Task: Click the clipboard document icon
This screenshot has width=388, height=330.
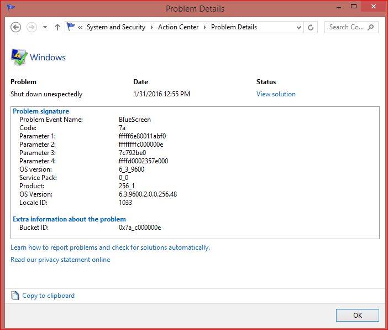Action: 15,296
